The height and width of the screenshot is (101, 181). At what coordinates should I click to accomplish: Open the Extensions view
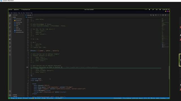pos(10,35)
